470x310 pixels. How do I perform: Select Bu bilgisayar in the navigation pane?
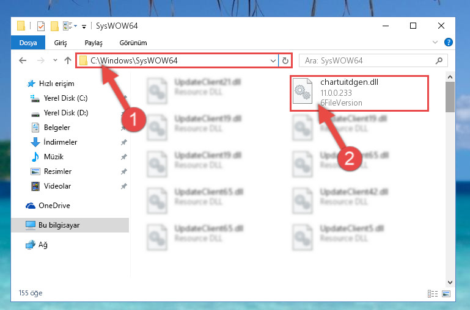pos(70,225)
